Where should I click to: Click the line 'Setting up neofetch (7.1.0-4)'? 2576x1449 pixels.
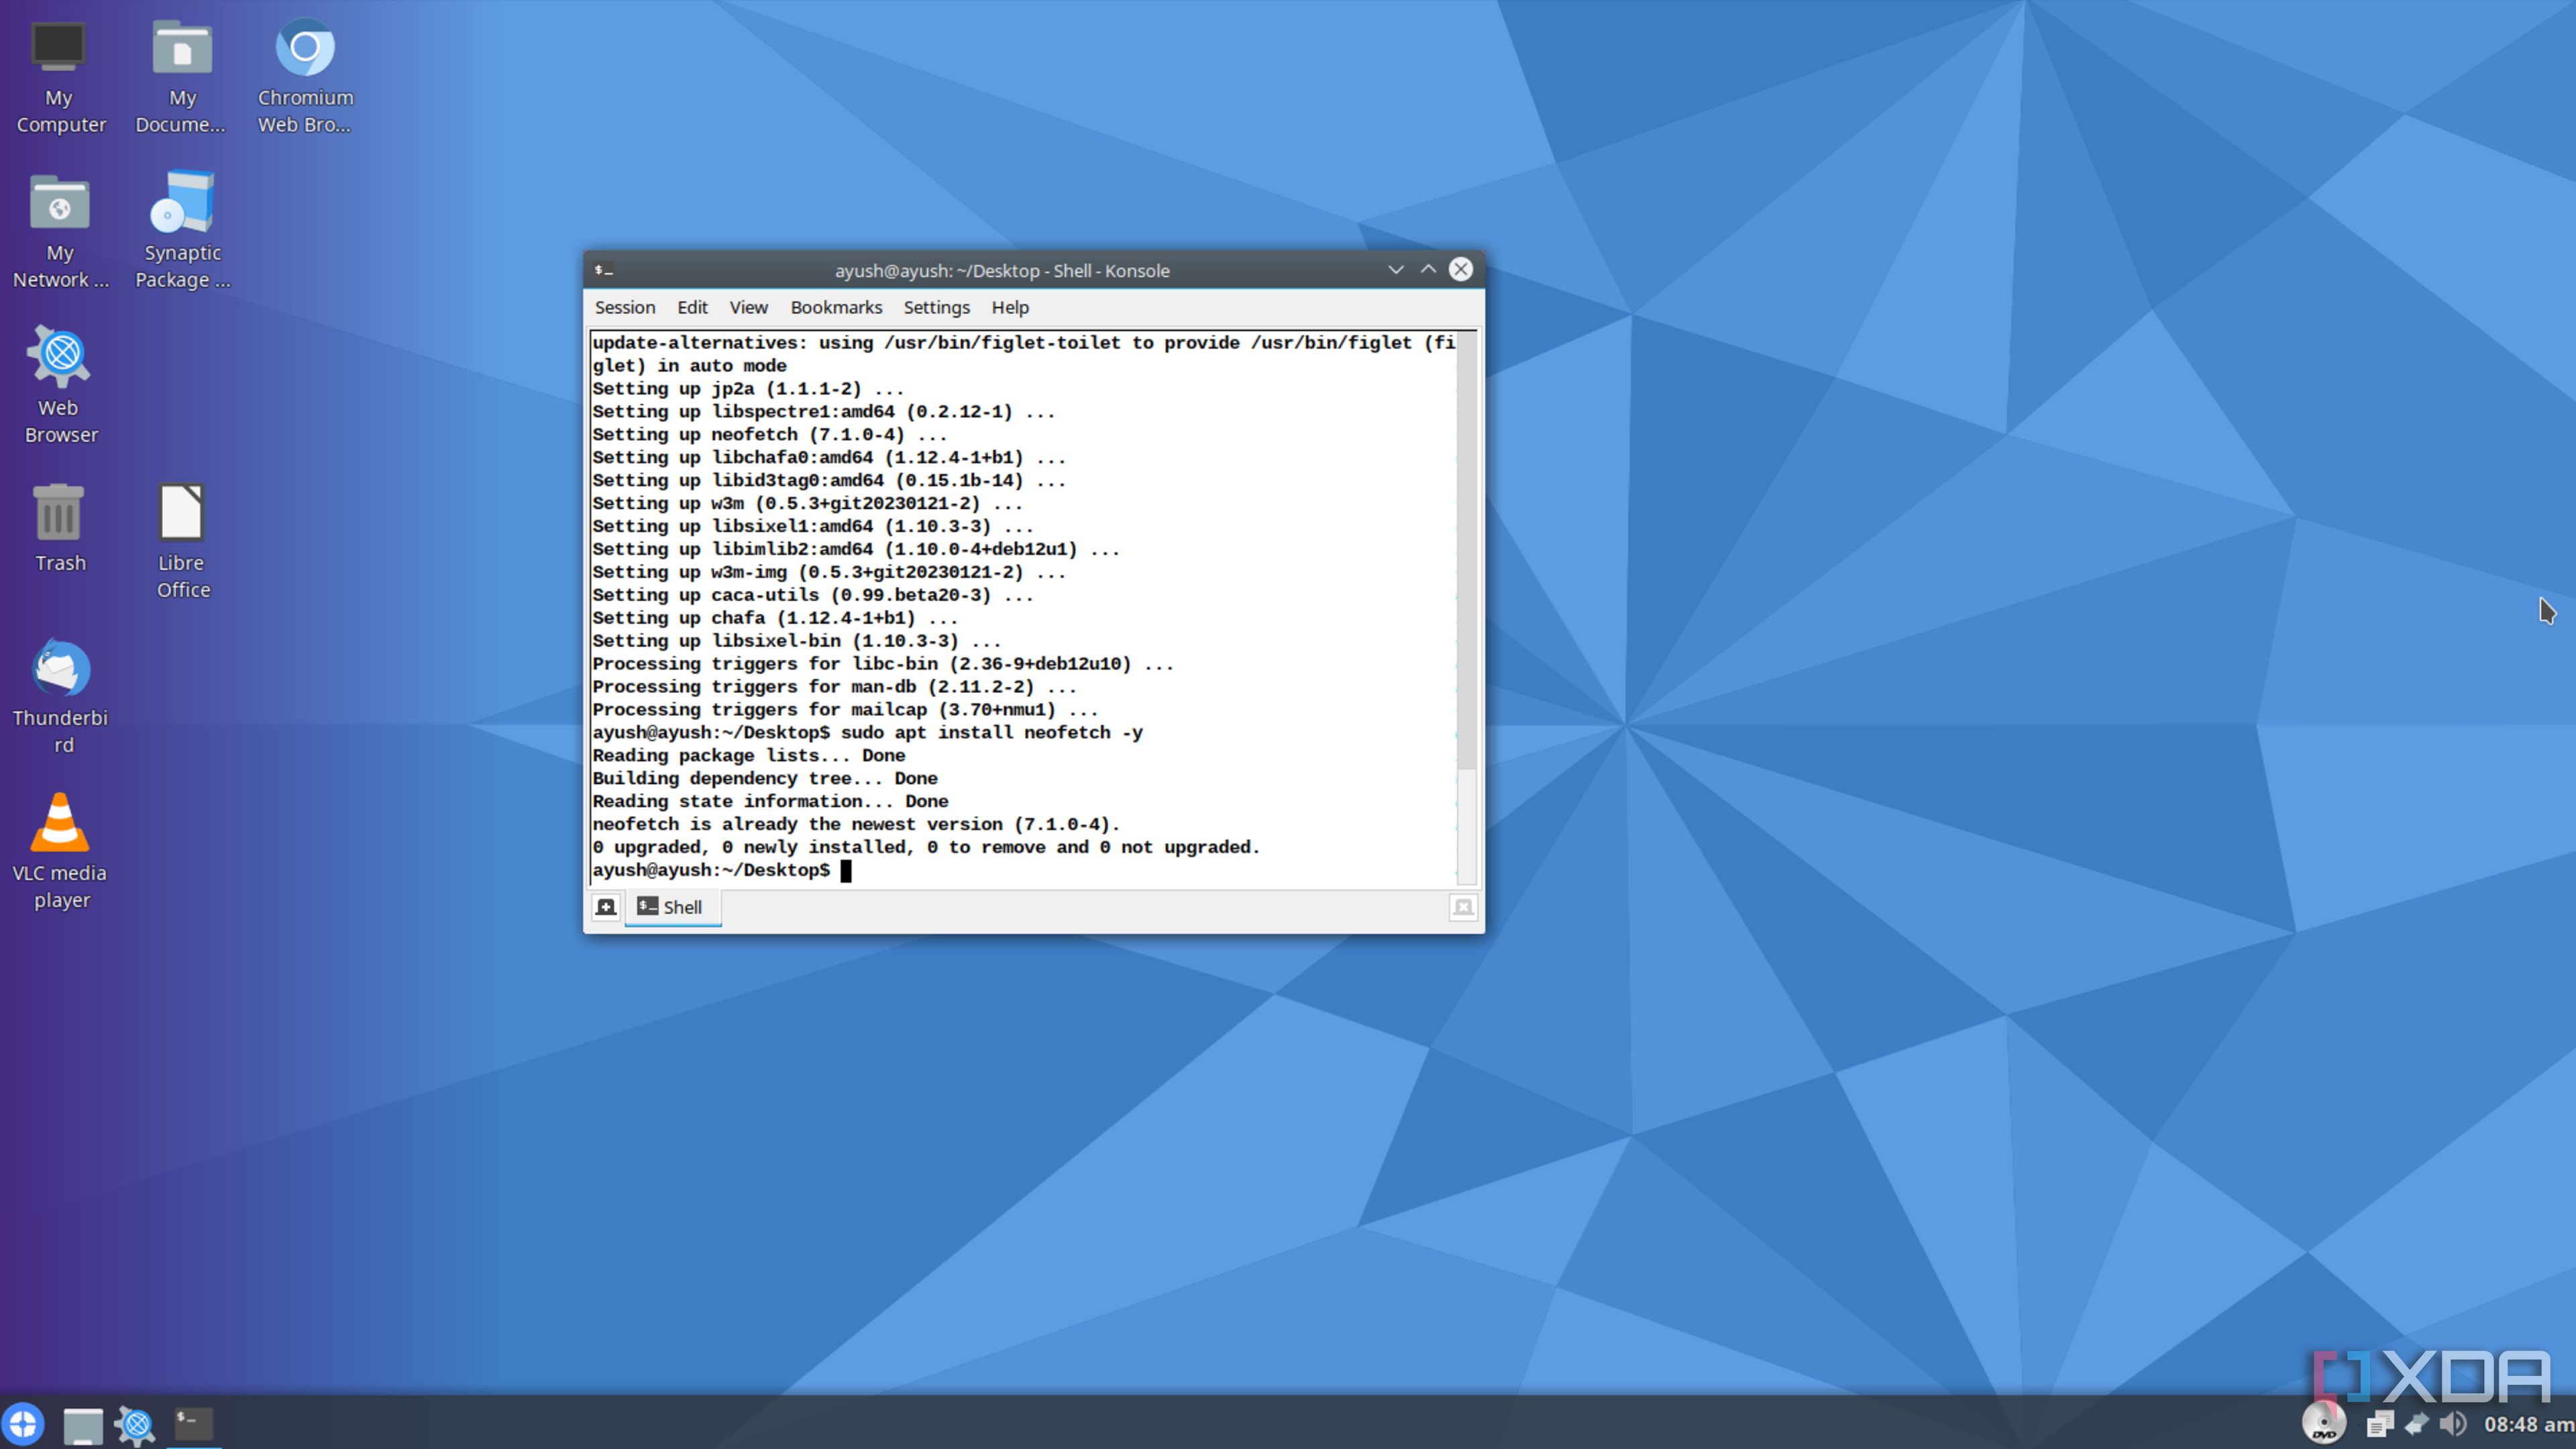[x=769, y=435]
